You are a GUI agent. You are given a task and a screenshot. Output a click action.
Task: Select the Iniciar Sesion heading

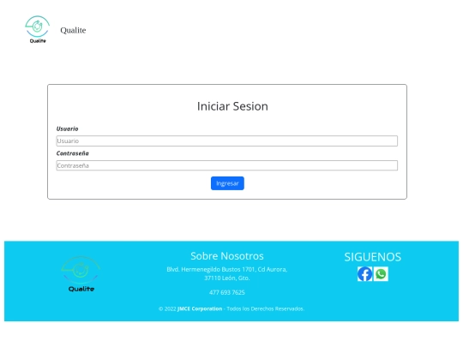click(232, 106)
